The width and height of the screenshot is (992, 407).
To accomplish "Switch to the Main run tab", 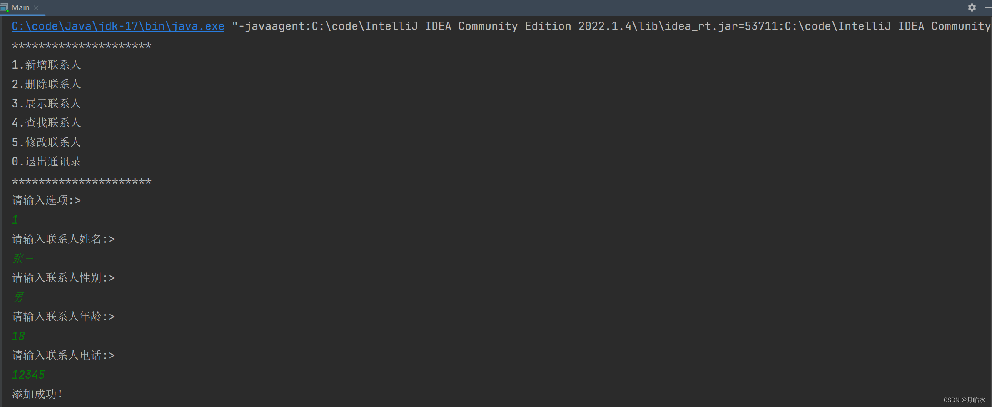I will pos(20,7).
